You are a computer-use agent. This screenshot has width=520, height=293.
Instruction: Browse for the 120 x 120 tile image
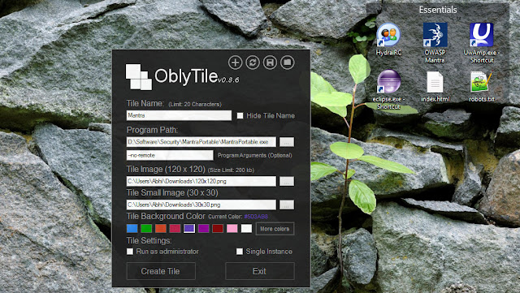287,181
